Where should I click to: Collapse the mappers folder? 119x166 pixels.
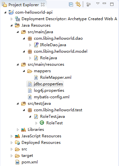24,71
